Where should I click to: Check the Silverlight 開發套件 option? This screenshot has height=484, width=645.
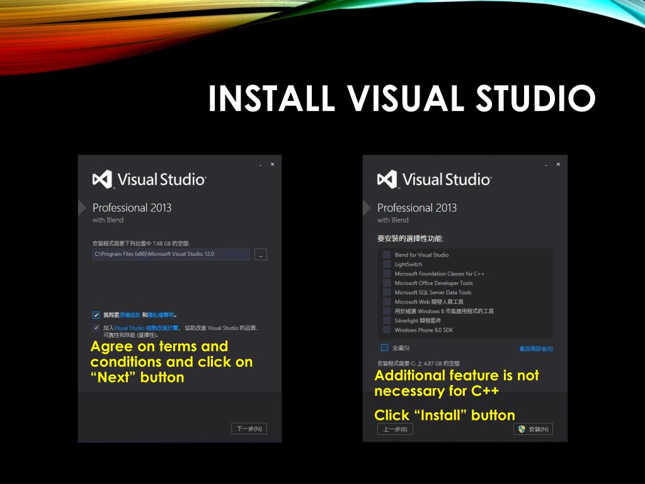pyautogui.click(x=386, y=321)
